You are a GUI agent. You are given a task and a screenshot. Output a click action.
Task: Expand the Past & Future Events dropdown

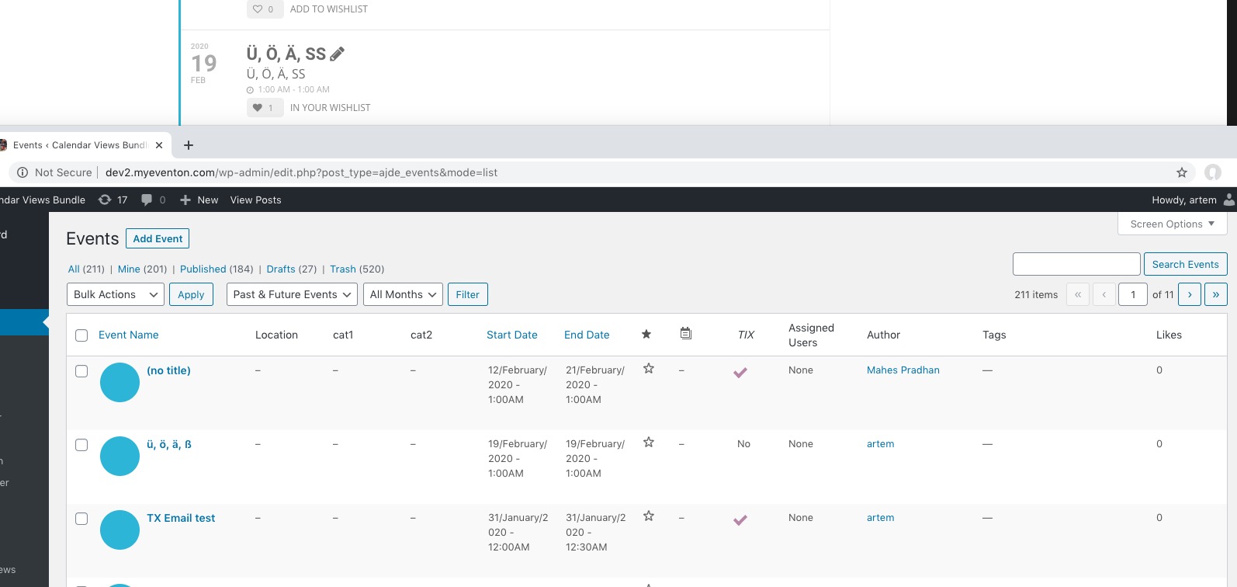292,294
